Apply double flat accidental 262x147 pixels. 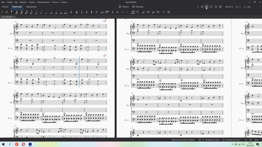77,12
